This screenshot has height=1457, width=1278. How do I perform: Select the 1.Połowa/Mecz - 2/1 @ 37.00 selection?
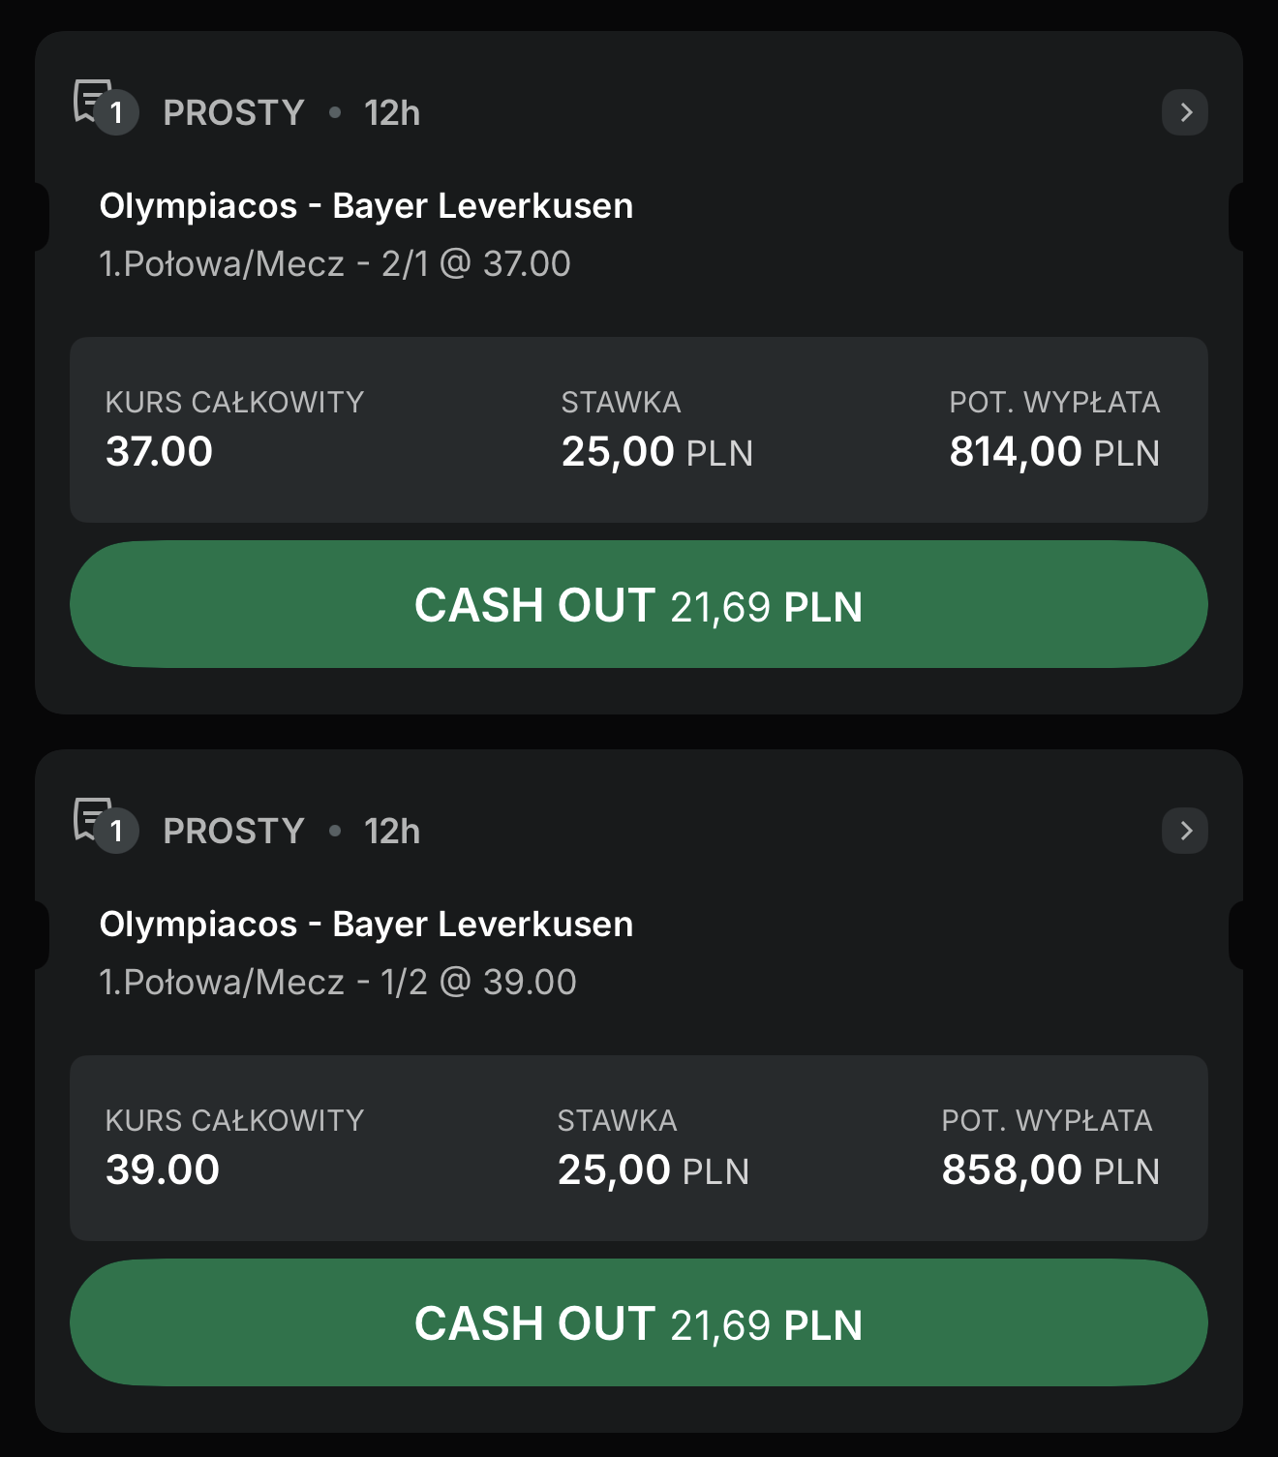[335, 264]
